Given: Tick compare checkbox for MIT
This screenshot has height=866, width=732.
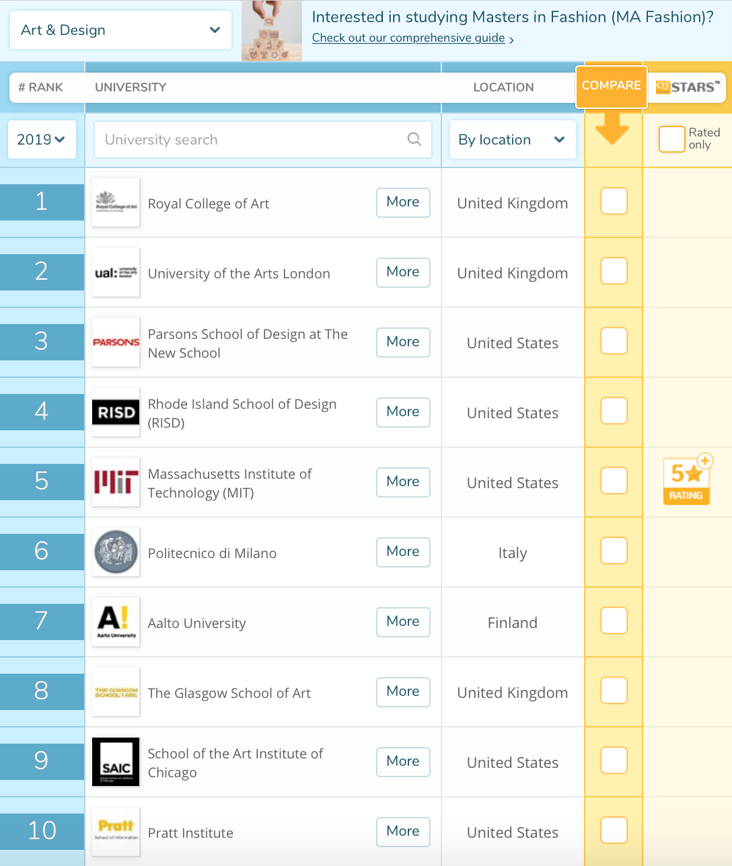Looking at the screenshot, I should pos(614,481).
